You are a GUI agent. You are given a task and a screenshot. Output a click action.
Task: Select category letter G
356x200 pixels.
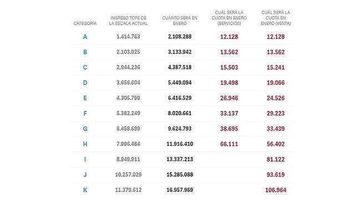click(85, 129)
